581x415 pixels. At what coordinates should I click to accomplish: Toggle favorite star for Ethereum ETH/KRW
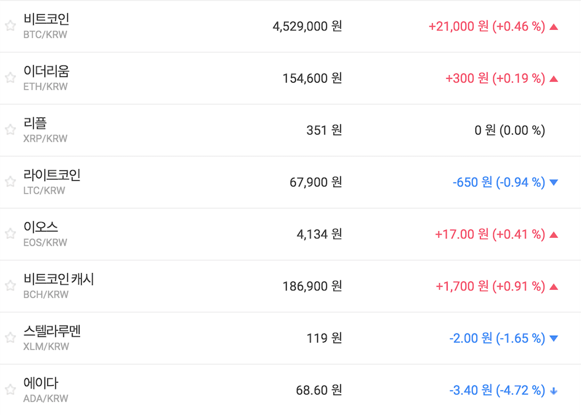coord(10,78)
